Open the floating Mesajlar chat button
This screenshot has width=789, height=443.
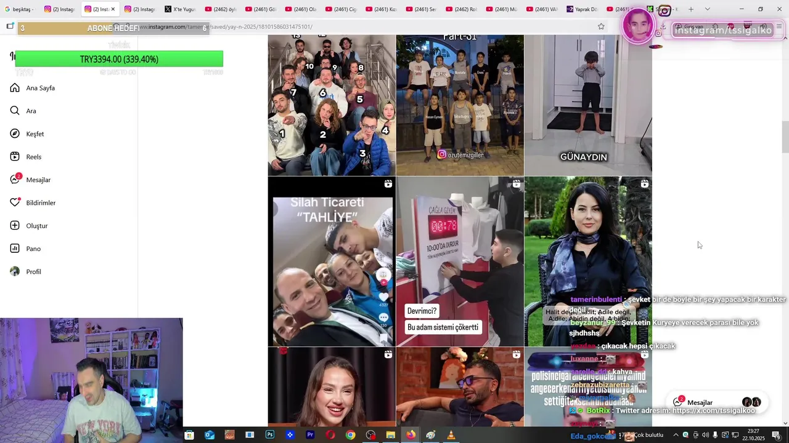click(x=717, y=402)
